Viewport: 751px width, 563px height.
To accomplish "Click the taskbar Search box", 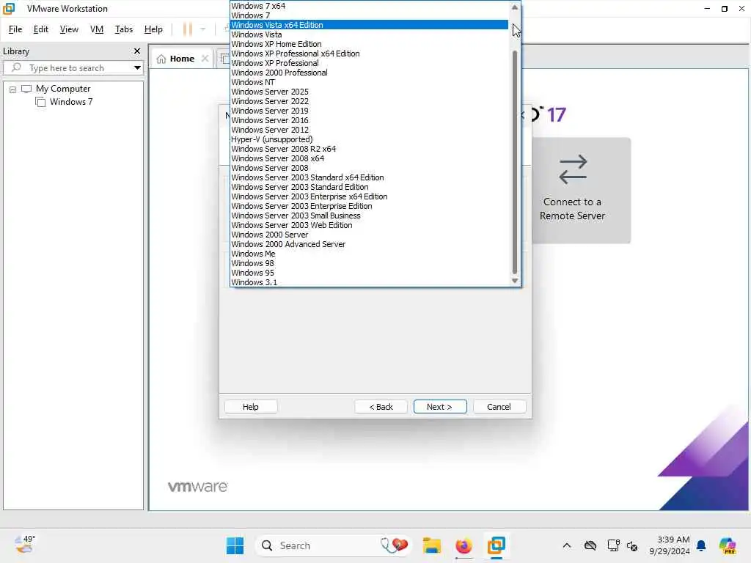I will (x=333, y=545).
